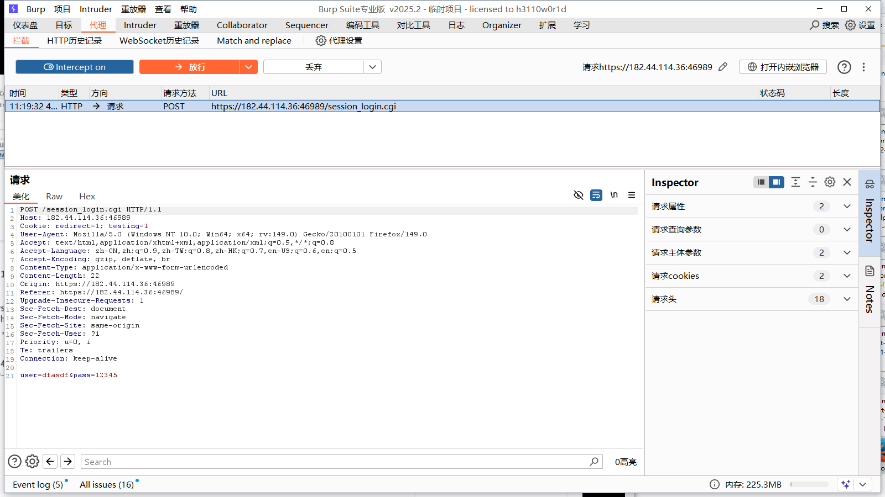Edit the request target pencil icon

pos(723,67)
